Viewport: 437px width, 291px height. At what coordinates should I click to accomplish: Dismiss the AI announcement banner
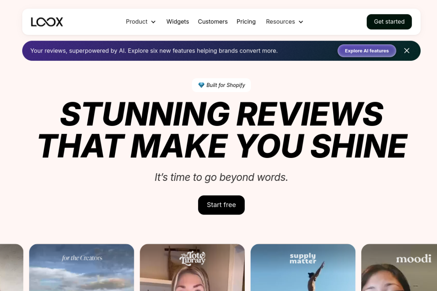[407, 51]
